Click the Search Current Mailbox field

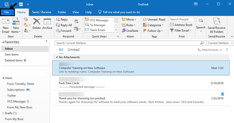pyautogui.click(x=127, y=43)
